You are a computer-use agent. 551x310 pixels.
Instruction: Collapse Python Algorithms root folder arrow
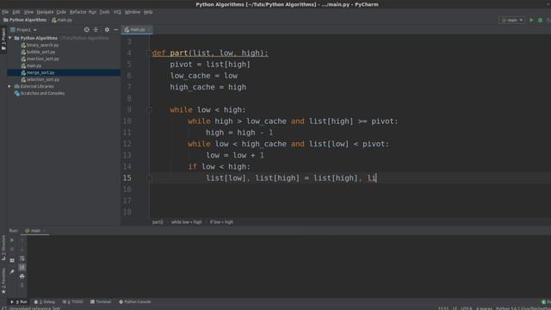coord(9,38)
